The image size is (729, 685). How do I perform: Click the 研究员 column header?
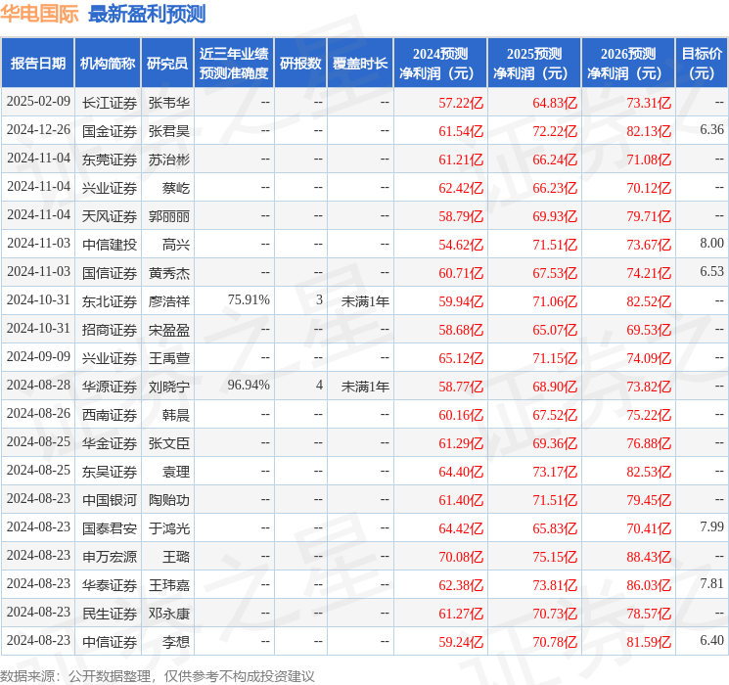point(167,64)
